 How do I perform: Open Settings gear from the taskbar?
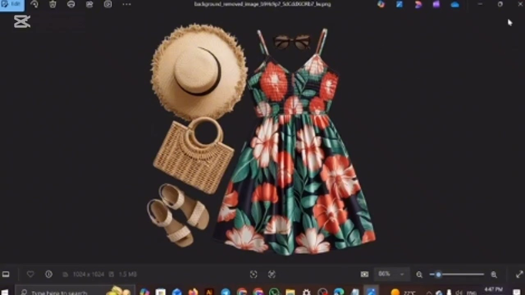(x=306, y=292)
